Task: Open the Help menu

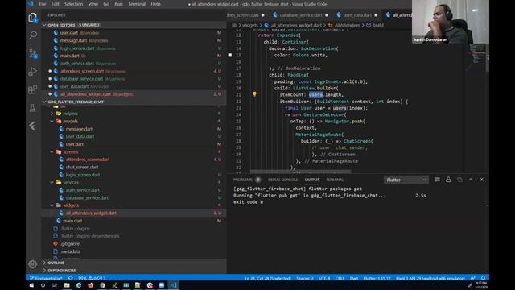Action: pyautogui.click(x=155, y=4)
